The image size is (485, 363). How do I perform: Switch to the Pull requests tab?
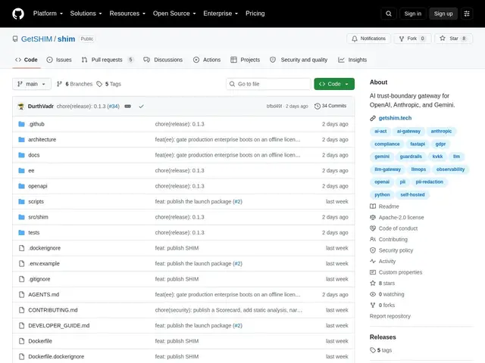click(x=108, y=60)
